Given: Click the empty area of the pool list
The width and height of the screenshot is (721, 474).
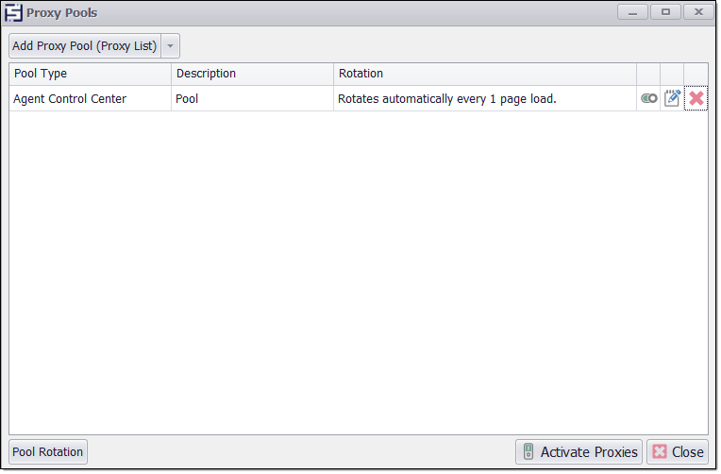Looking at the screenshot, I should [359, 274].
